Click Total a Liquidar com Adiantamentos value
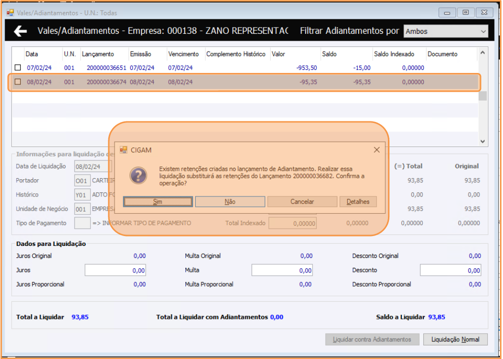The width and height of the screenshot is (503, 359). 276,317
